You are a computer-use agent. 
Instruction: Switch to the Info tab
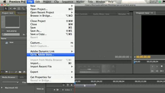coord(22,77)
